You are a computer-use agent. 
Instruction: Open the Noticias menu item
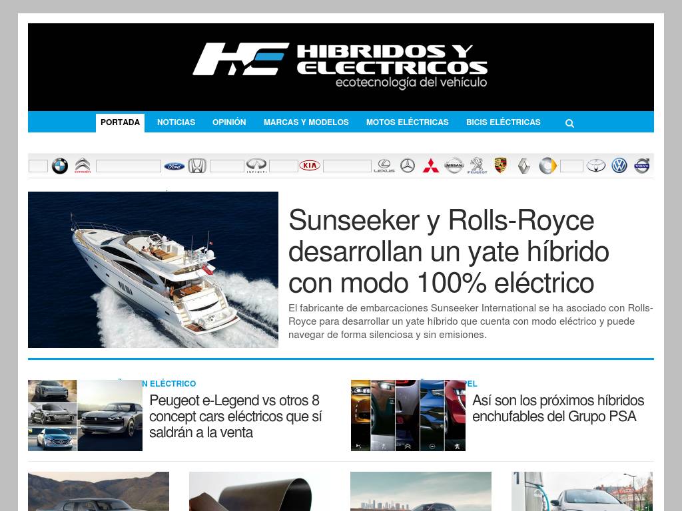coord(176,122)
